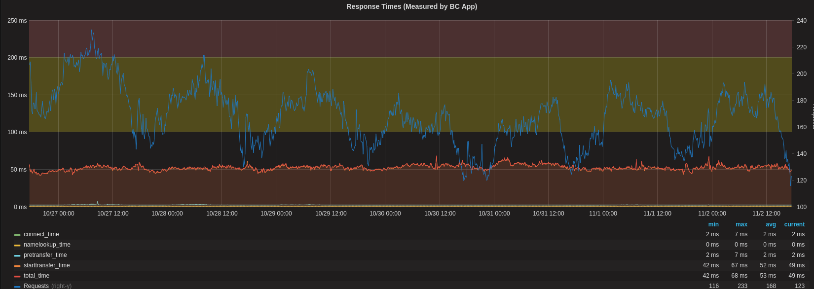Viewport: 814px width, 289px height.
Task: Sort legend by the avg column
Action: (x=771, y=224)
